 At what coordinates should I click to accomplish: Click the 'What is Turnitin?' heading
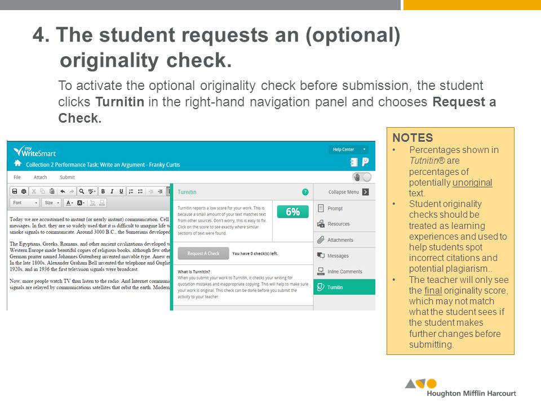click(x=193, y=271)
